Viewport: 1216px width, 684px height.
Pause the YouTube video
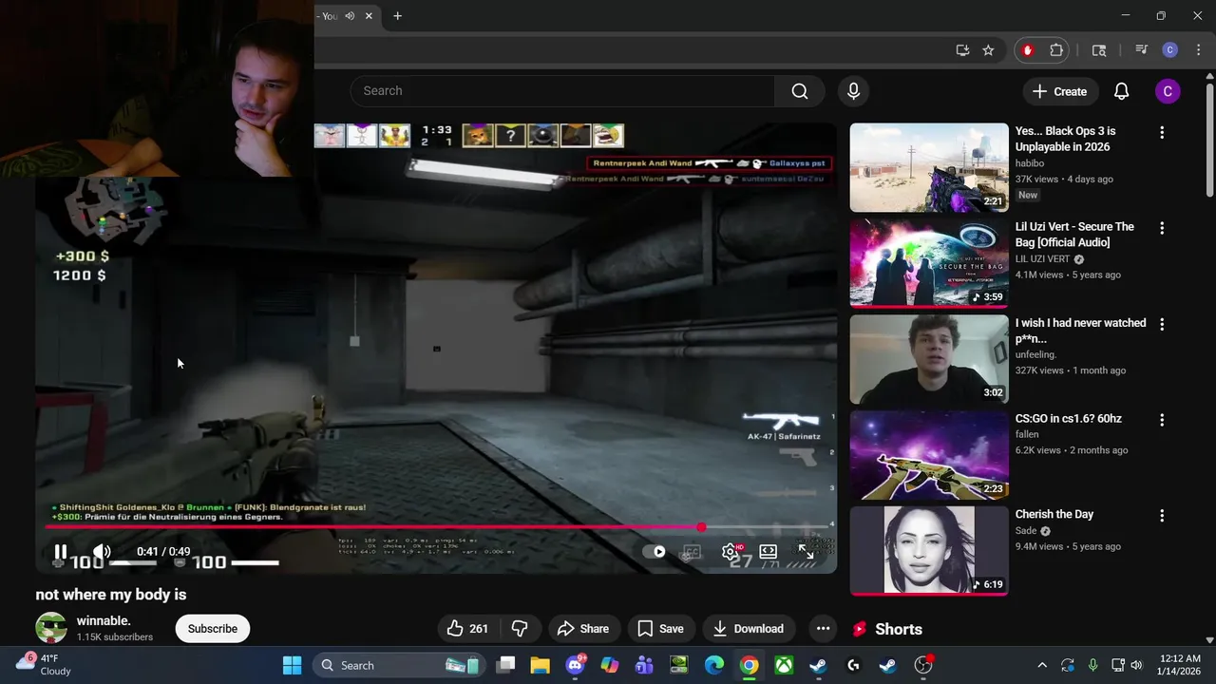click(61, 552)
